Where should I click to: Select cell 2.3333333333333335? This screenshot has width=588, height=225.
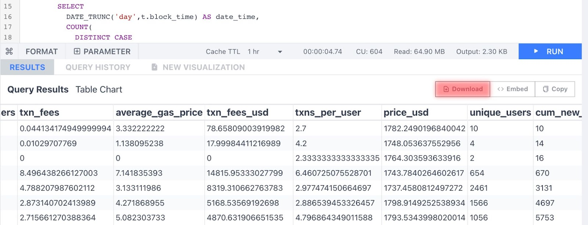point(337,158)
